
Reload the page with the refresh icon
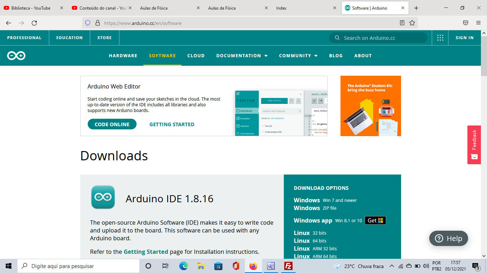[34, 23]
